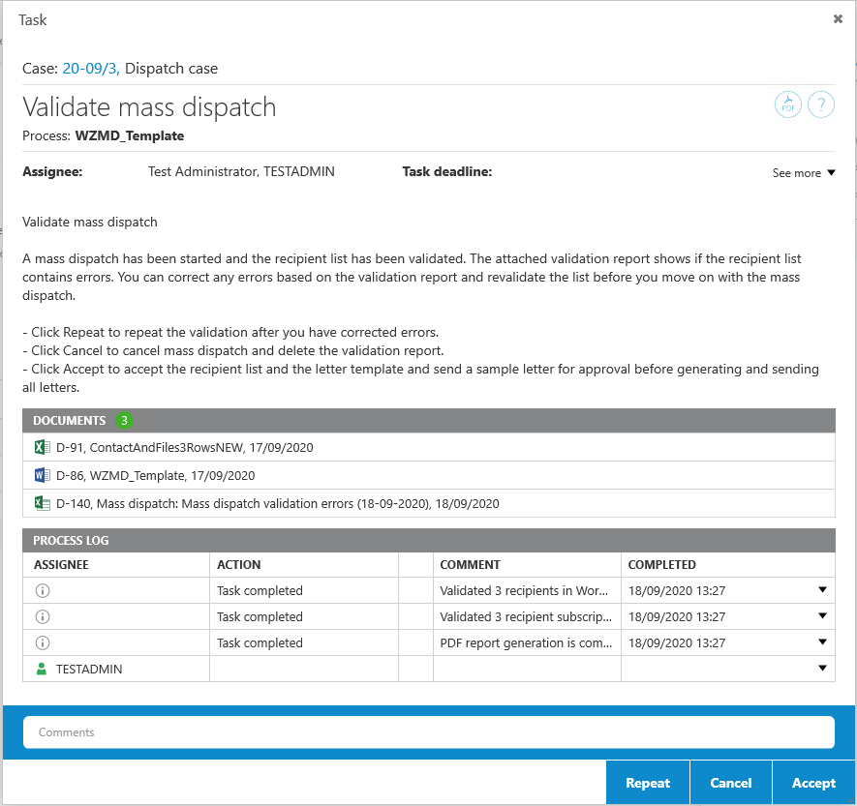Viewport: 857px width, 806px height.
Task: Open the help question mark icon
Action: coord(821,104)
